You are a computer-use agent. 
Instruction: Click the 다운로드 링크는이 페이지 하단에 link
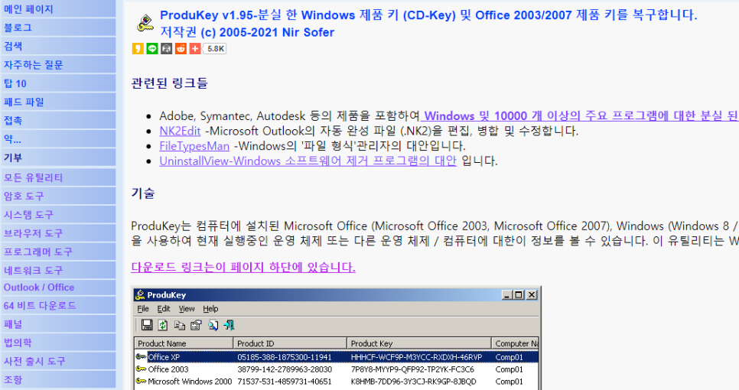coord(243,268)
